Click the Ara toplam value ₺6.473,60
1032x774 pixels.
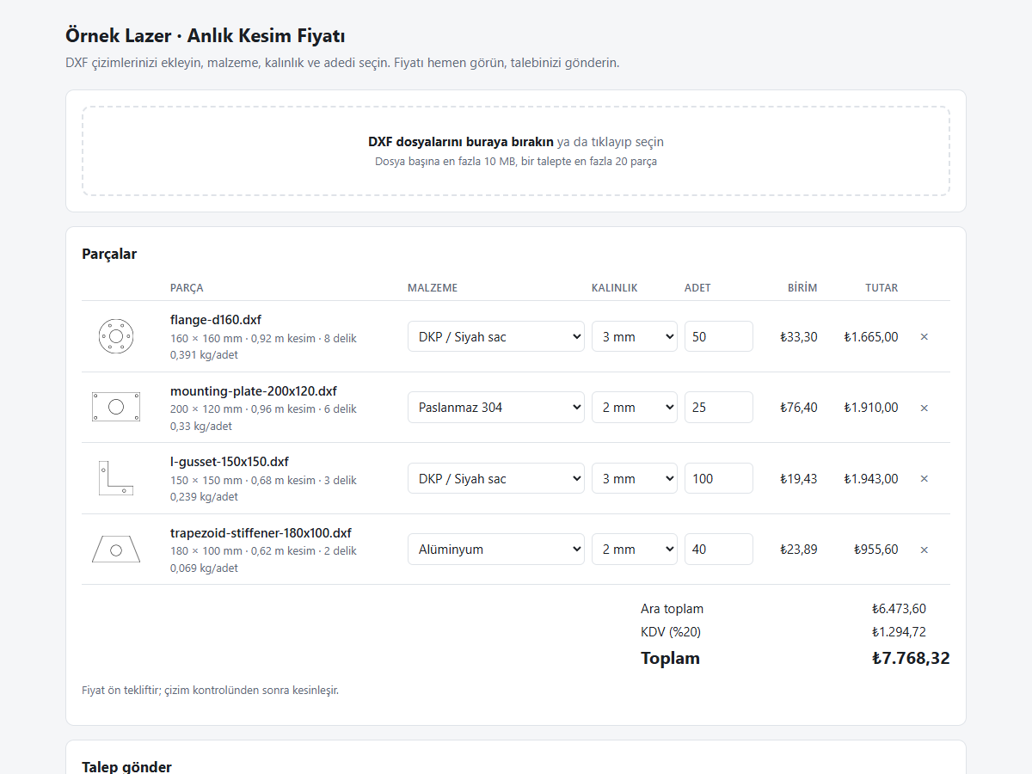tap(899, 609)
